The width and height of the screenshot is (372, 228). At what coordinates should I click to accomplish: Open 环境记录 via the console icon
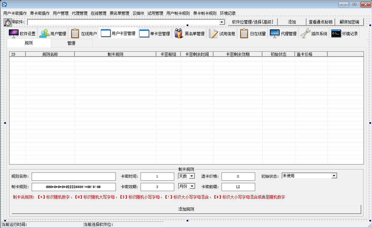(x=336, y=33)
